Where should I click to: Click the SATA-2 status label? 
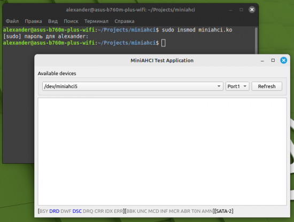[224, 211]
